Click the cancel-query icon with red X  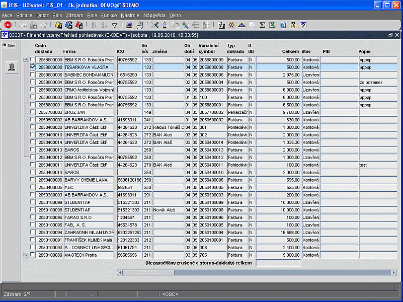pos(79,25)
